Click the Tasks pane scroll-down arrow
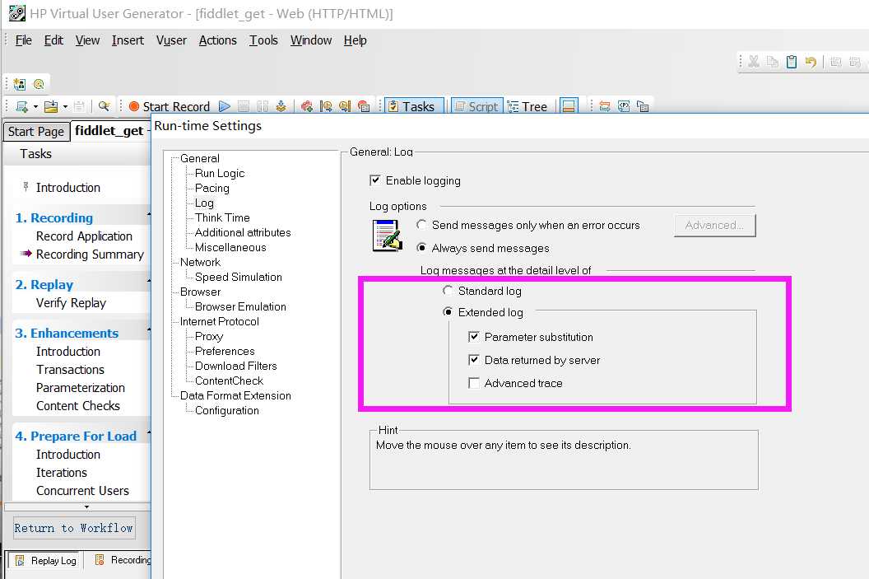This screenshot has width=869, height=579. pyautogui.click(x=86, y=507)
